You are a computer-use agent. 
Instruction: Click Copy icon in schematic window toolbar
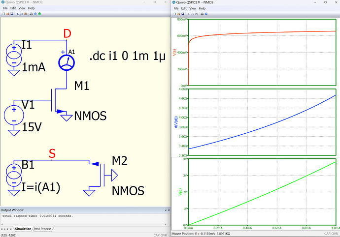(x=22, y=14)
